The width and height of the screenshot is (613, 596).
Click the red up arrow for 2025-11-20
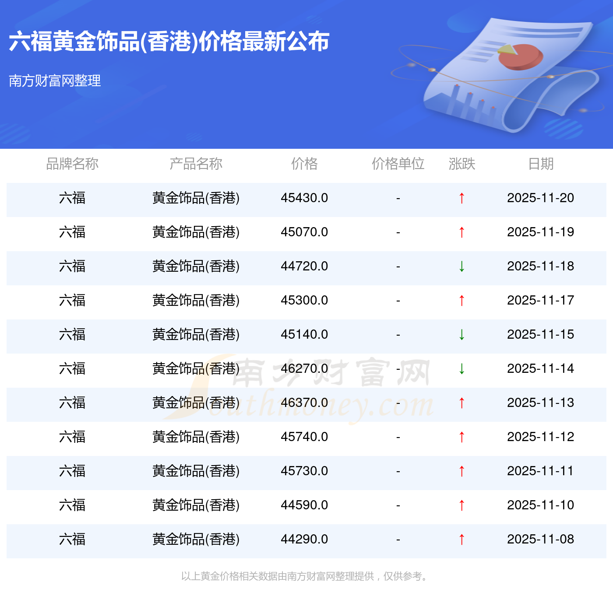click(462, 198)
